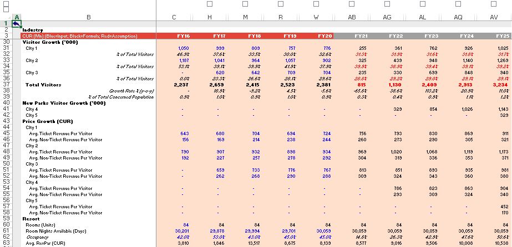
Task: Select column C header
Action: [x=174, y=17]
